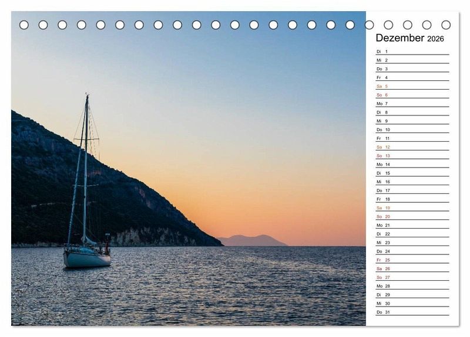Select the Do 31 last date row
Viewport: 470px width, 337px height.
(412, 312)
